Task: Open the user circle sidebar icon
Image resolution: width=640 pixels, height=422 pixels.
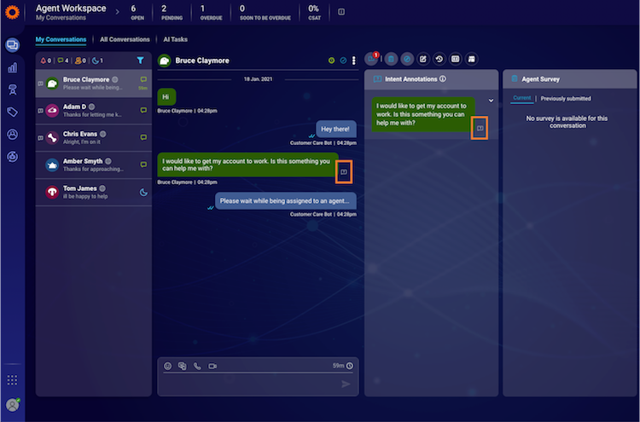Action: (12, 134)
